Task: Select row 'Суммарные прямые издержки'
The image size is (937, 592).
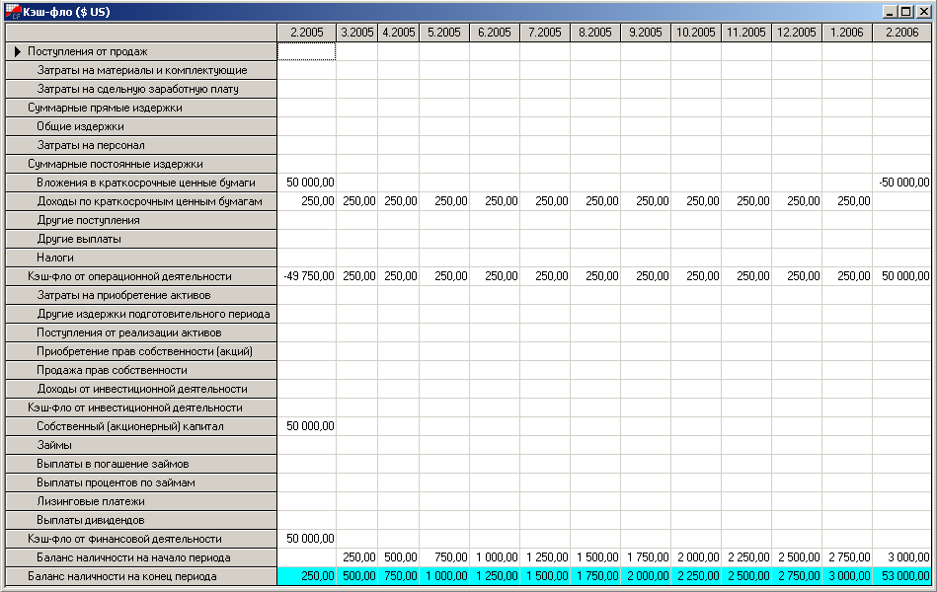Action: pyautogui.click(x=141, y=109)
